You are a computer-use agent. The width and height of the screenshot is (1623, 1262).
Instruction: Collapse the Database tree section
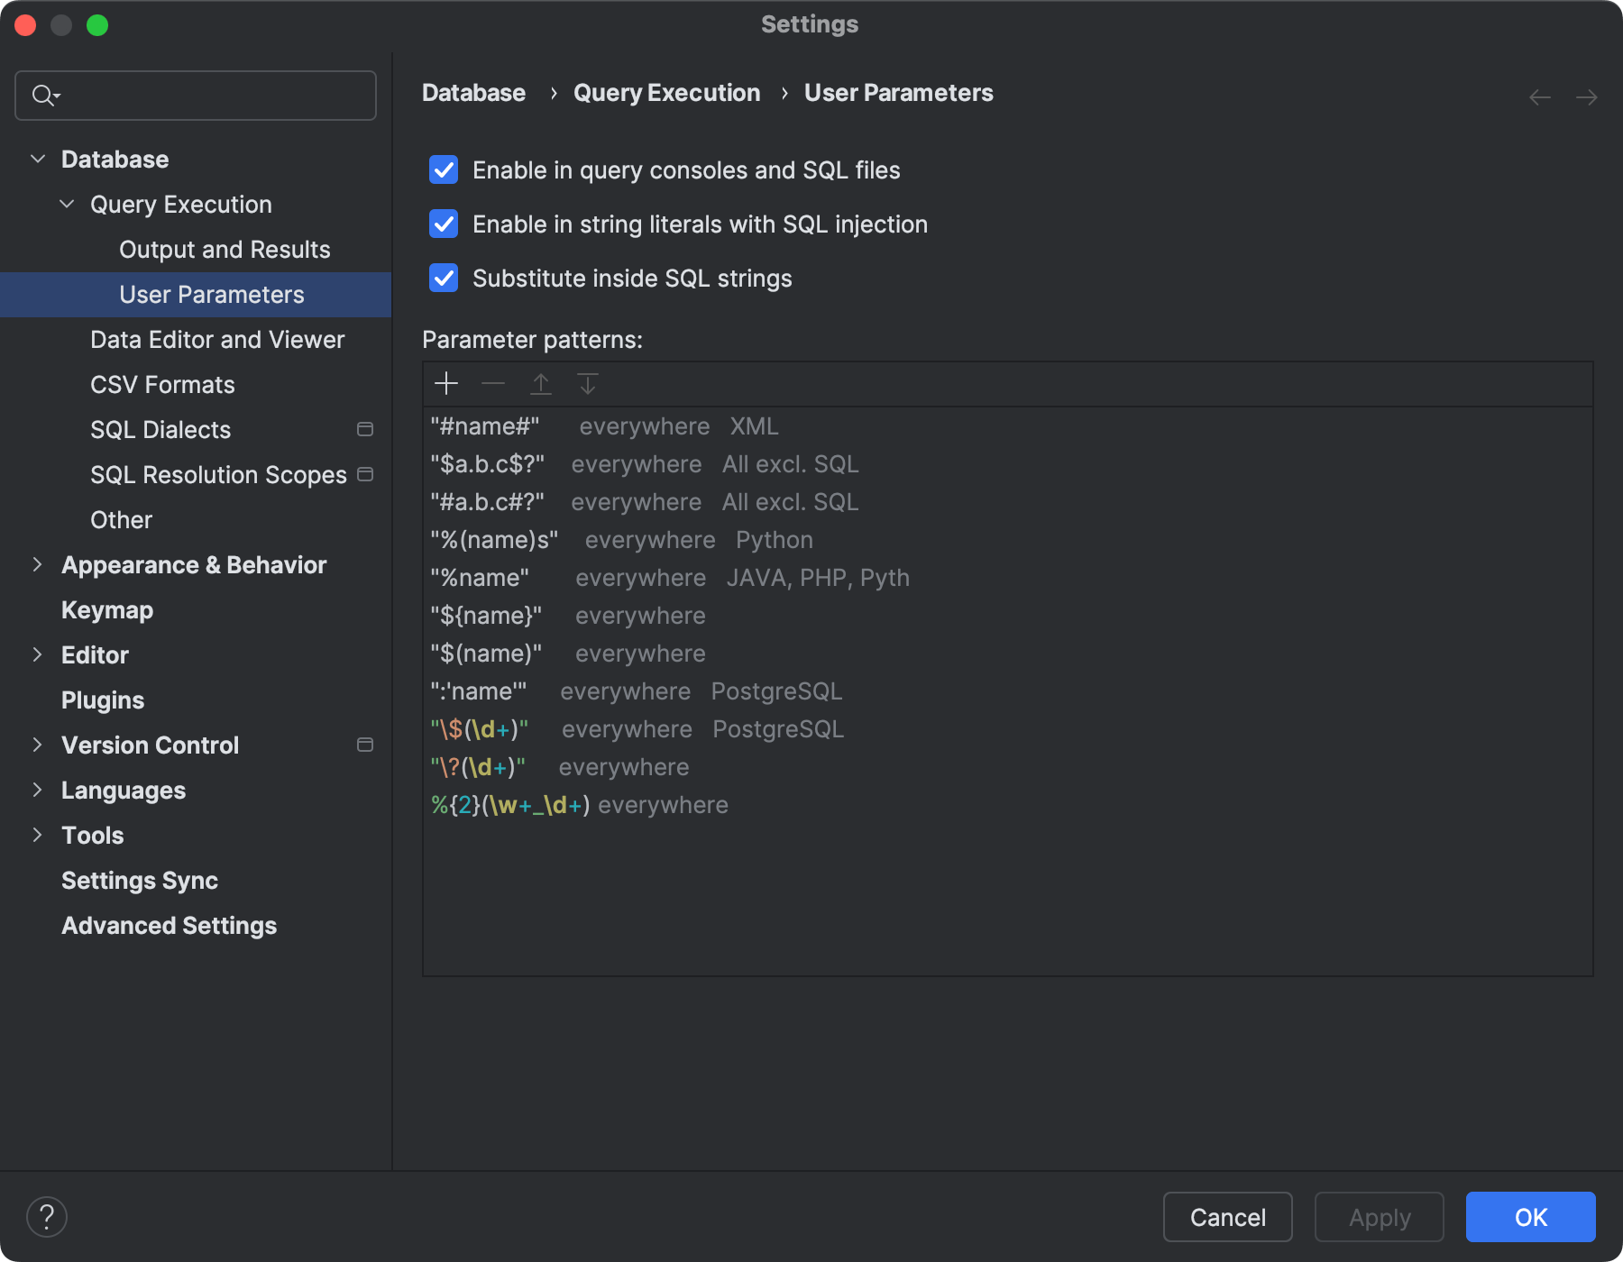click(38, 158)
